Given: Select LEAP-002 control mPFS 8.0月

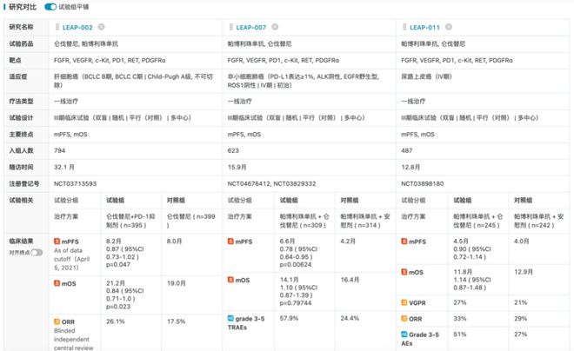Looking at the screenshot, I should 174,241.
